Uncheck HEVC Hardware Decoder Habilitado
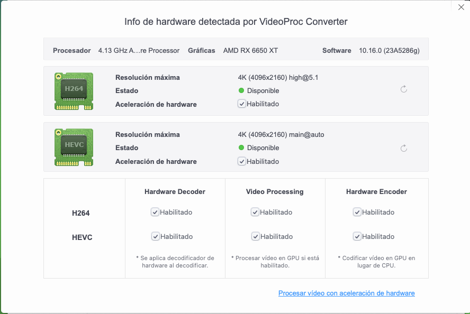This screenshot has height=314, width=470. (x=155, y=236)
